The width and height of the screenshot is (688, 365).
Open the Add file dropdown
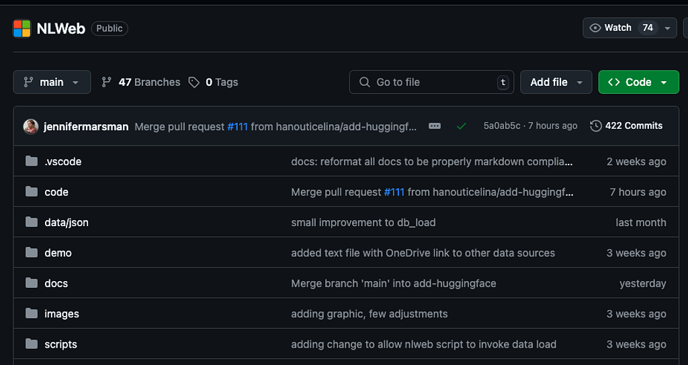click(x=556, y=82)
